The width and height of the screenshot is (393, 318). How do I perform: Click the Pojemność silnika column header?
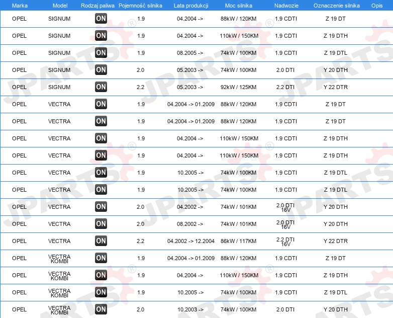pyautogui.click(x=140, y=6)
